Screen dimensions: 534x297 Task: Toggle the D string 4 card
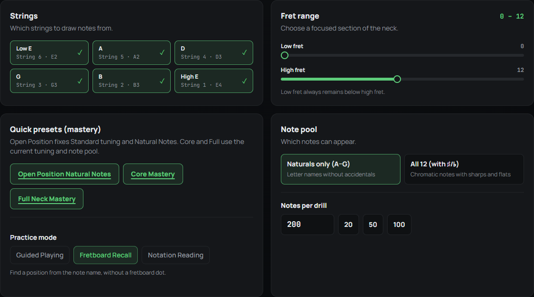[x=214, y=53]
